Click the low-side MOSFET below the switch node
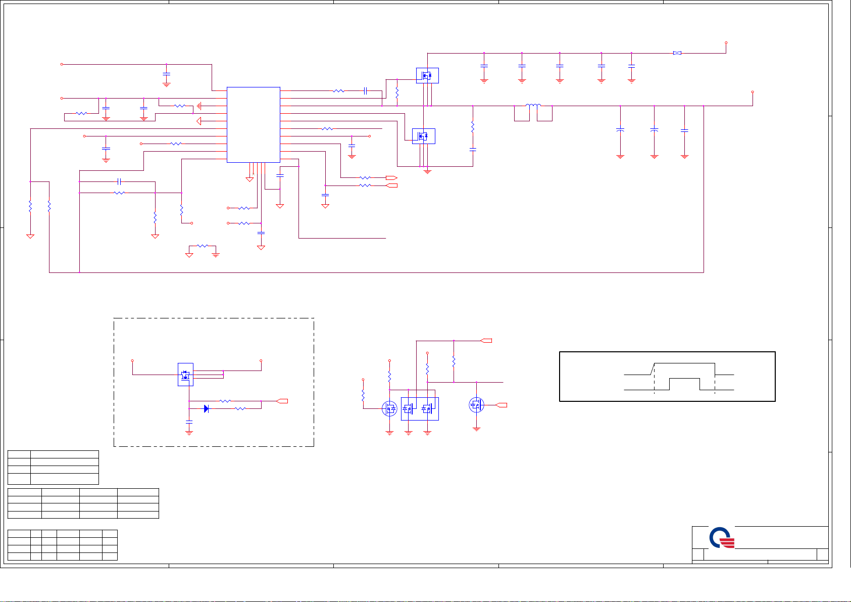 423,136
